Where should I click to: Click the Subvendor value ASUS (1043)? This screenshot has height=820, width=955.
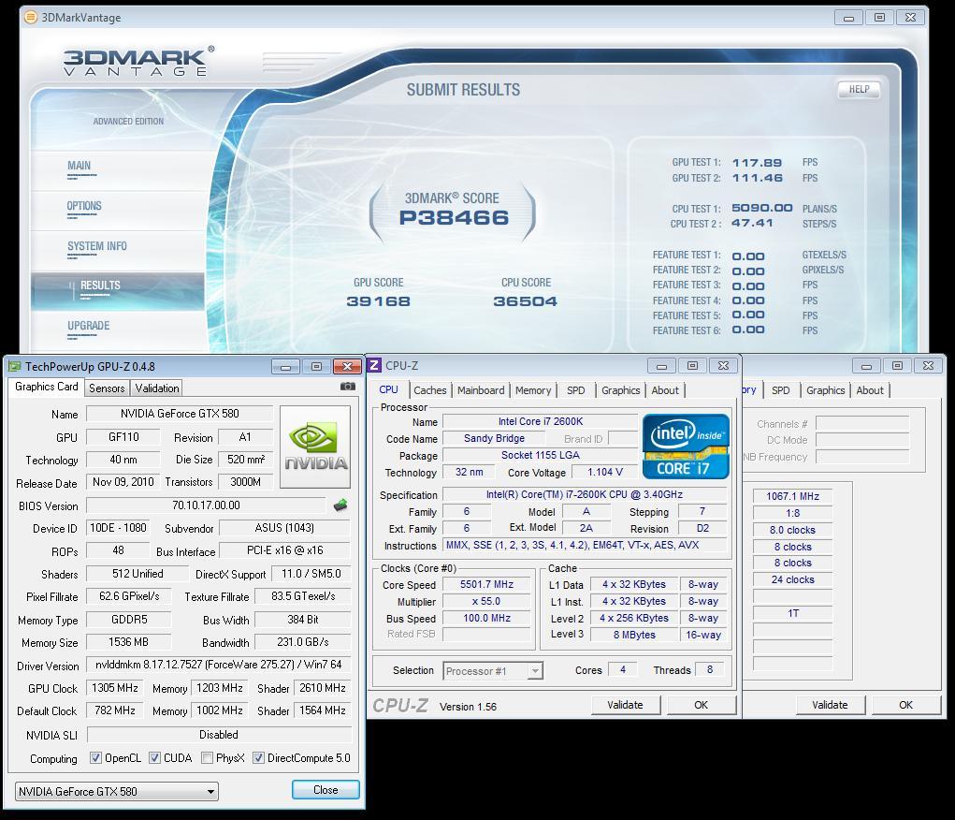(x=284, y=528)
